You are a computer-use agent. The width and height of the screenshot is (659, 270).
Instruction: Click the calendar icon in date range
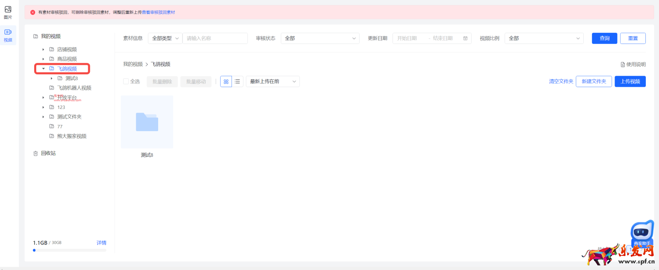465,39
